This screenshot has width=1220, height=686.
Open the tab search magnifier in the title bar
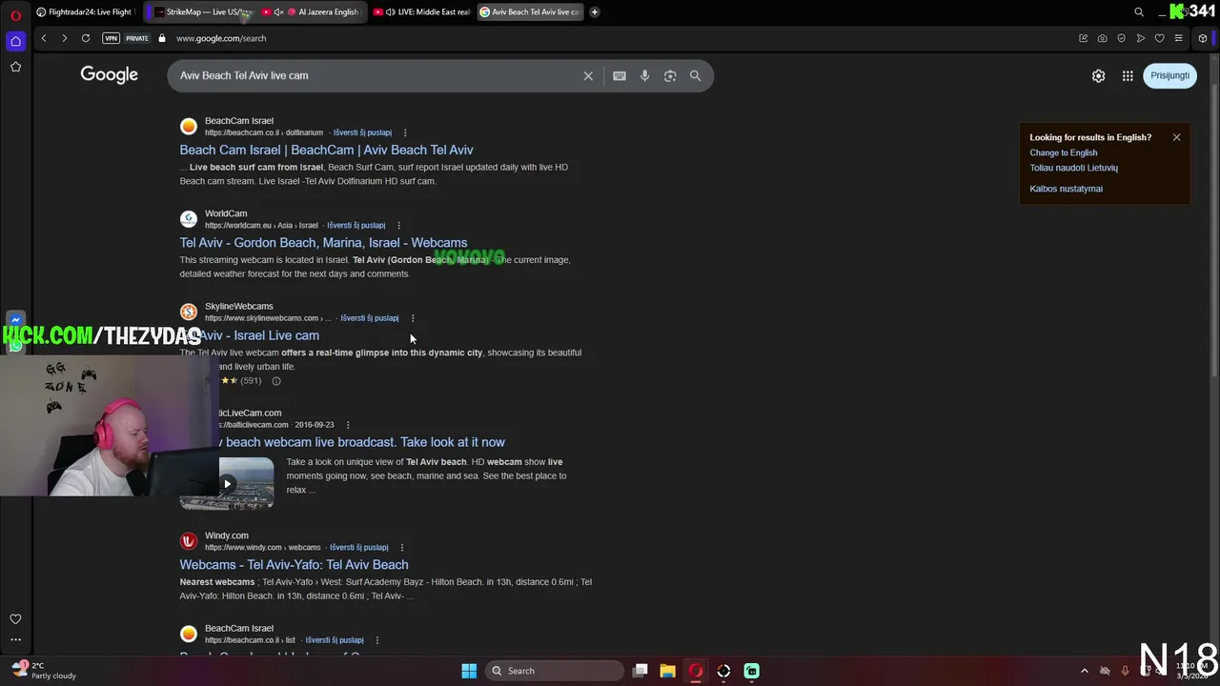tap(1139, 12)
